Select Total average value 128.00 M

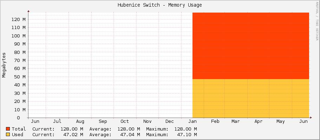pos(129,129)
